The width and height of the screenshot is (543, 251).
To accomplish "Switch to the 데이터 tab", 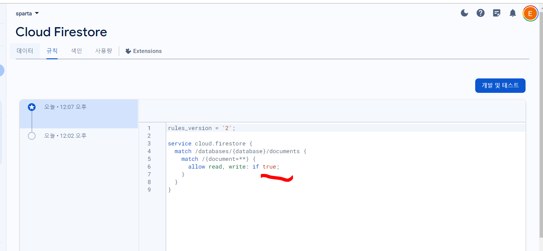I will tap(25, 51).
